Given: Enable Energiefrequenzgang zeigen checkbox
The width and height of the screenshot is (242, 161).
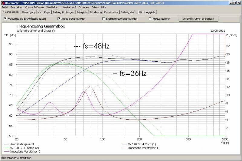Looking at the screenshot, I should [103, 19].
